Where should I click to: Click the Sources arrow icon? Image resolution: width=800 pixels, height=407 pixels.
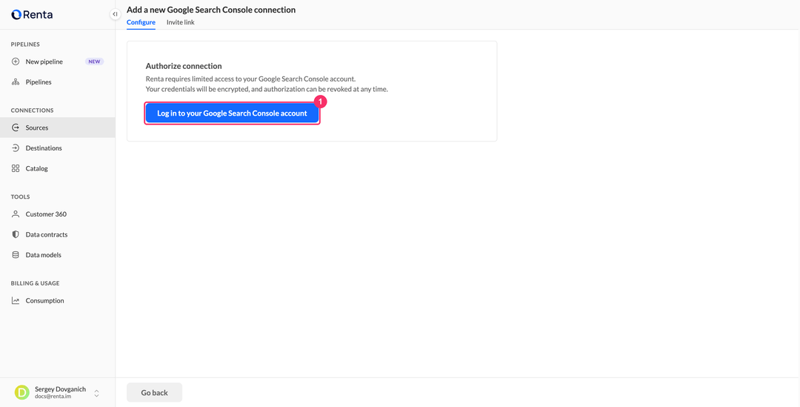click(16, 128)
